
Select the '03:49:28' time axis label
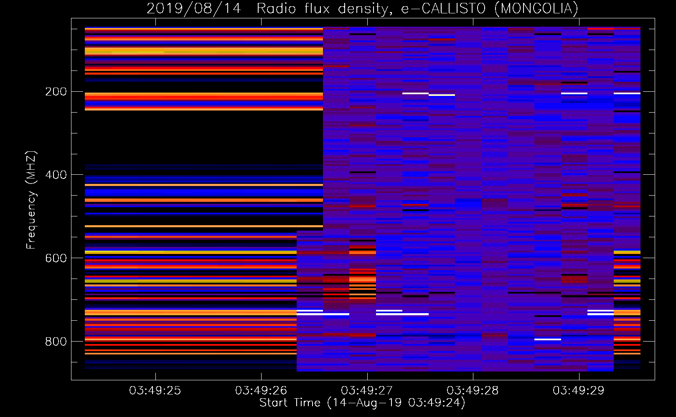click(473, 391)
